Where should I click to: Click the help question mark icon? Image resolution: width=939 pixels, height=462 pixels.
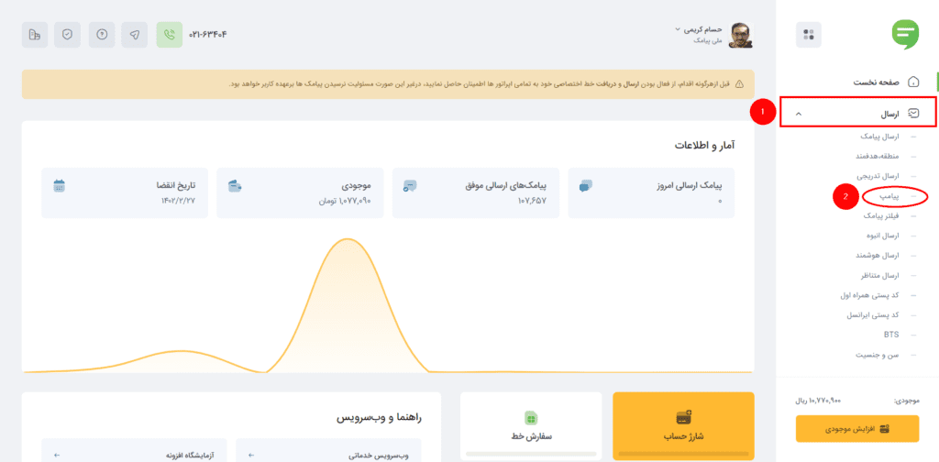102,35
